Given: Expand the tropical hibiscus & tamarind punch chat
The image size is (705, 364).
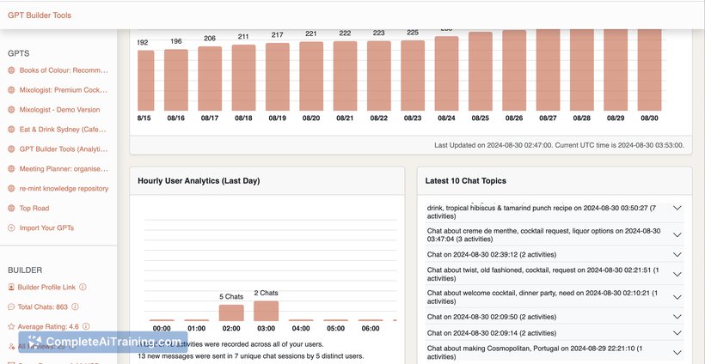Looking at the screenshot, I should point(677,209).
